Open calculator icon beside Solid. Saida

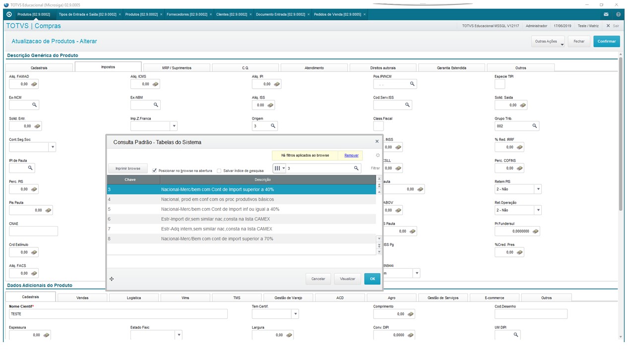[x=522, y=105]
